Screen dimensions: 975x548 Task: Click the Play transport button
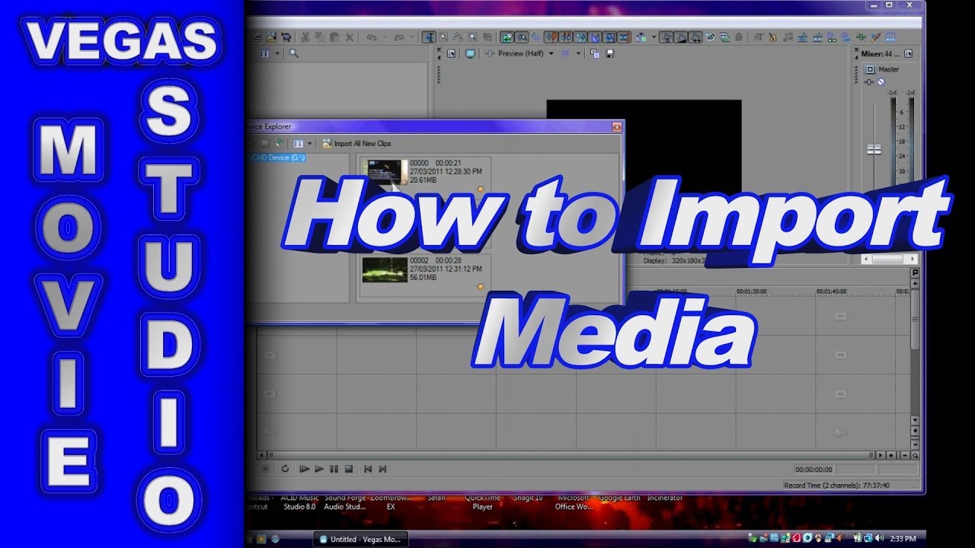pyautogui.click(x=319, y=469)
